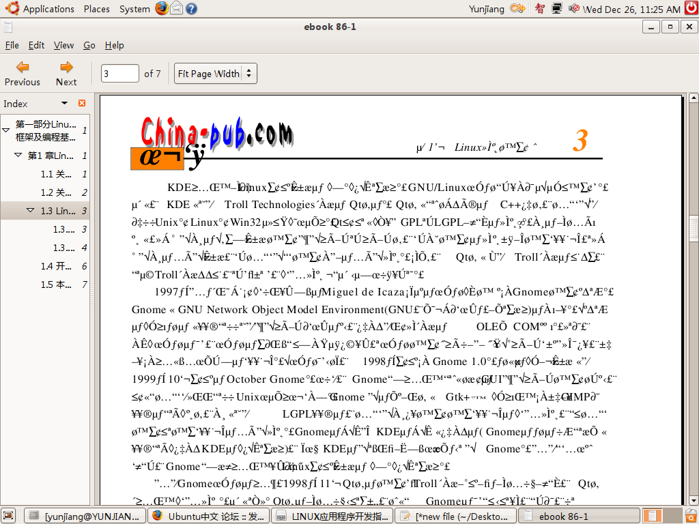Click the vertical scrollbar thumb of document
Screen dimensions: 699x524
[694, 228]
